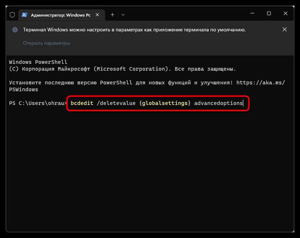This screenshot has height=238, width=300.
Task: Click the PowerShell icon on the tab
Action: (x=24, y=15)
